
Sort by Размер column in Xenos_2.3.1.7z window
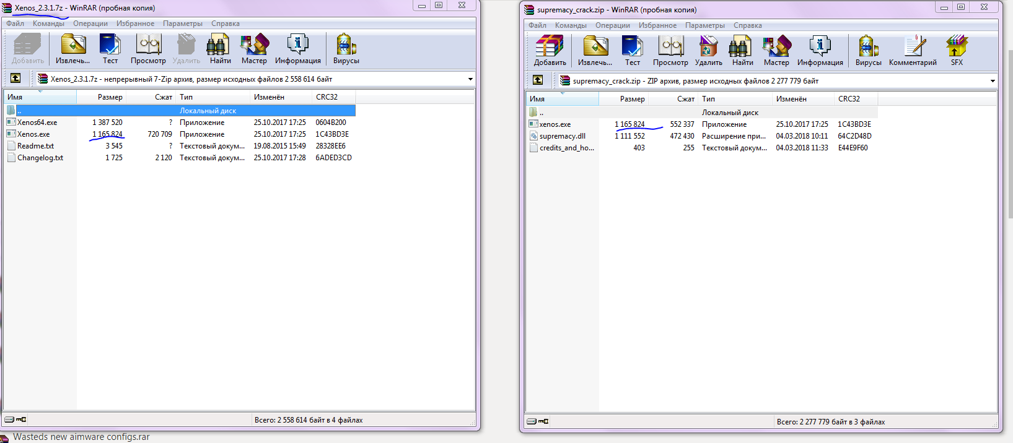[102, 97]
